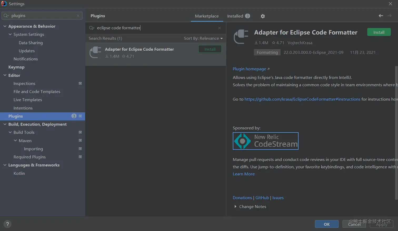398x231 pixels.
Task: Focus the marketplace plugin search field
Action: (156, 28)
